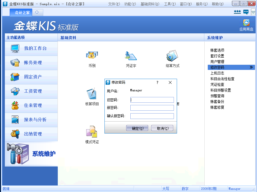257x192 pixels.
Task: Click the help question mark in 修改密码 dialog
Action: click(x=157, y=82)
